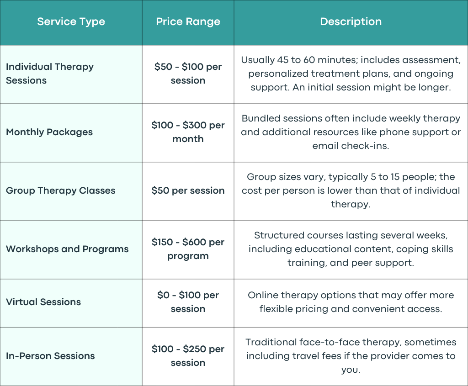Select the Individual Therapy Sessions cell
468x386 pixels.
pyautogui.click(x=50, y=74)
